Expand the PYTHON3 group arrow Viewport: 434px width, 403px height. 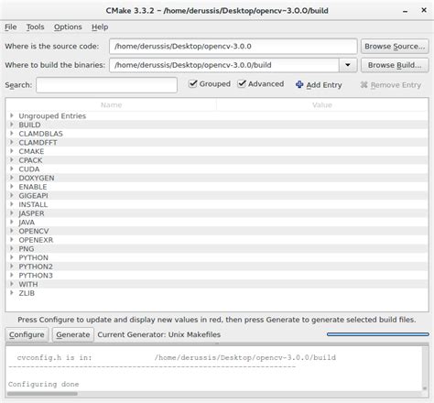click(x=12, y=275)
